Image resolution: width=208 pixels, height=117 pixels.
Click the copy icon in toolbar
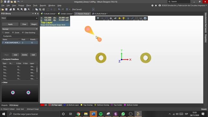pyautogui.click(x=36, y=9)
